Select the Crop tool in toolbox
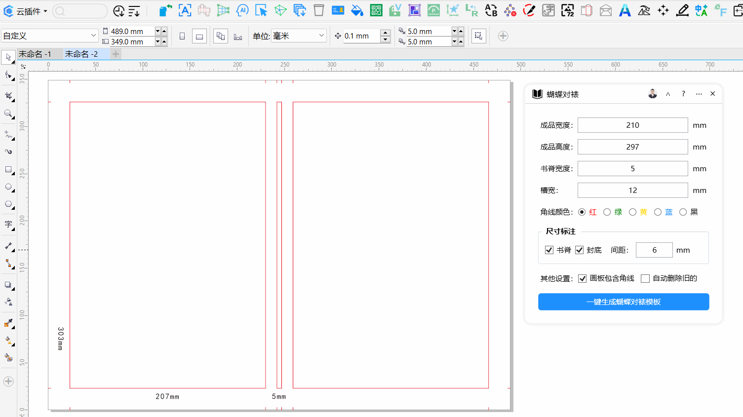Viewport: 743px width, 417px height. [x=8, y=95]
